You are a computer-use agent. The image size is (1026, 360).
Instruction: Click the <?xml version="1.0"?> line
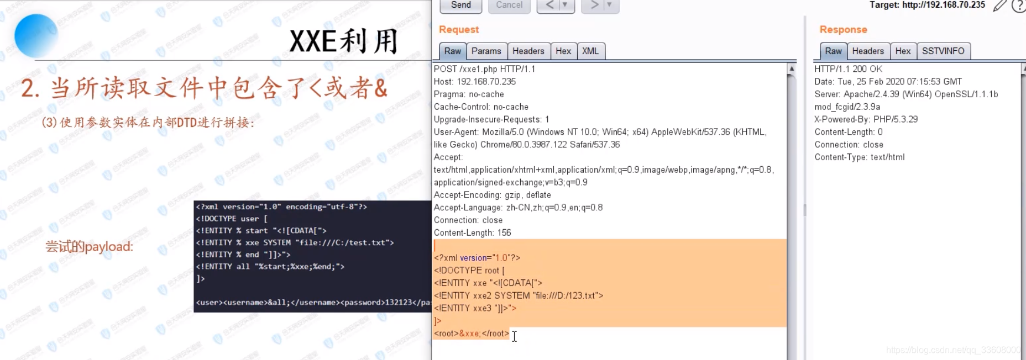[x=477, y=258]
